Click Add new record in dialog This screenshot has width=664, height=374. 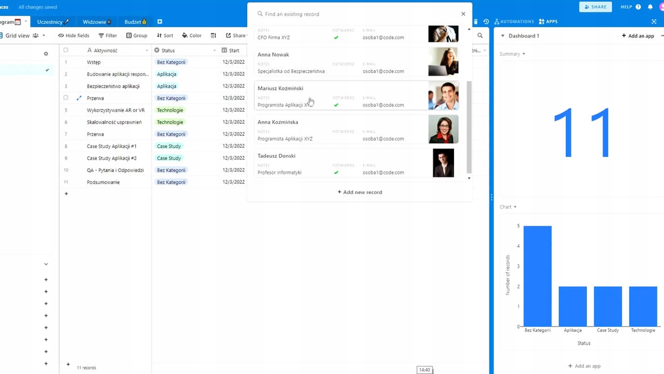coord(360,192)
